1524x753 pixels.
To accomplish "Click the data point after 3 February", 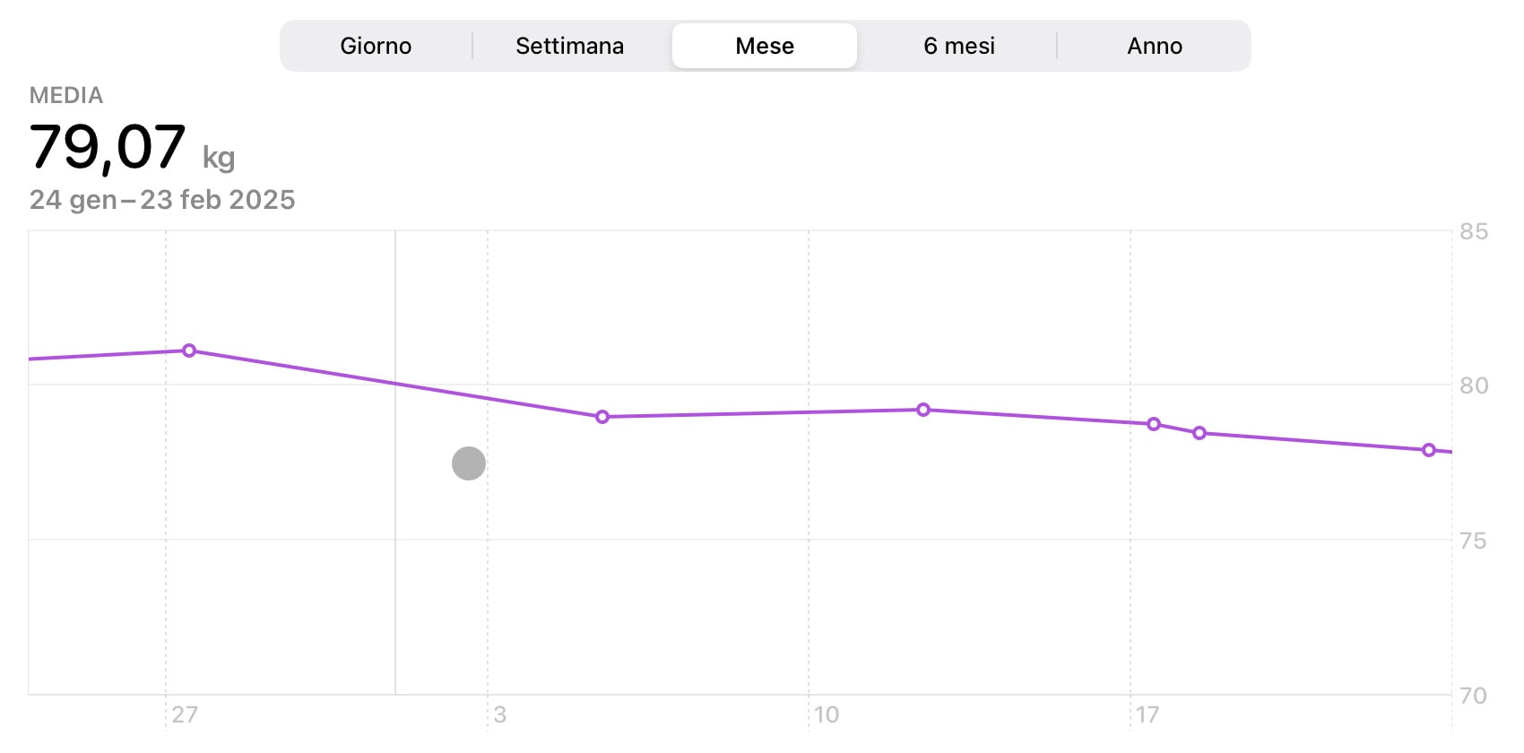I will 602,417.
